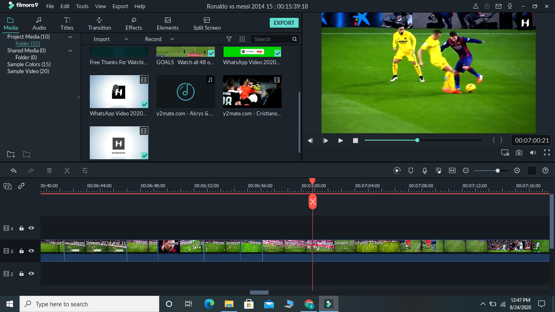Viewport: 555px width, 312px height.
Task: Add a marker with the marker icon
Action: [411, 171]
